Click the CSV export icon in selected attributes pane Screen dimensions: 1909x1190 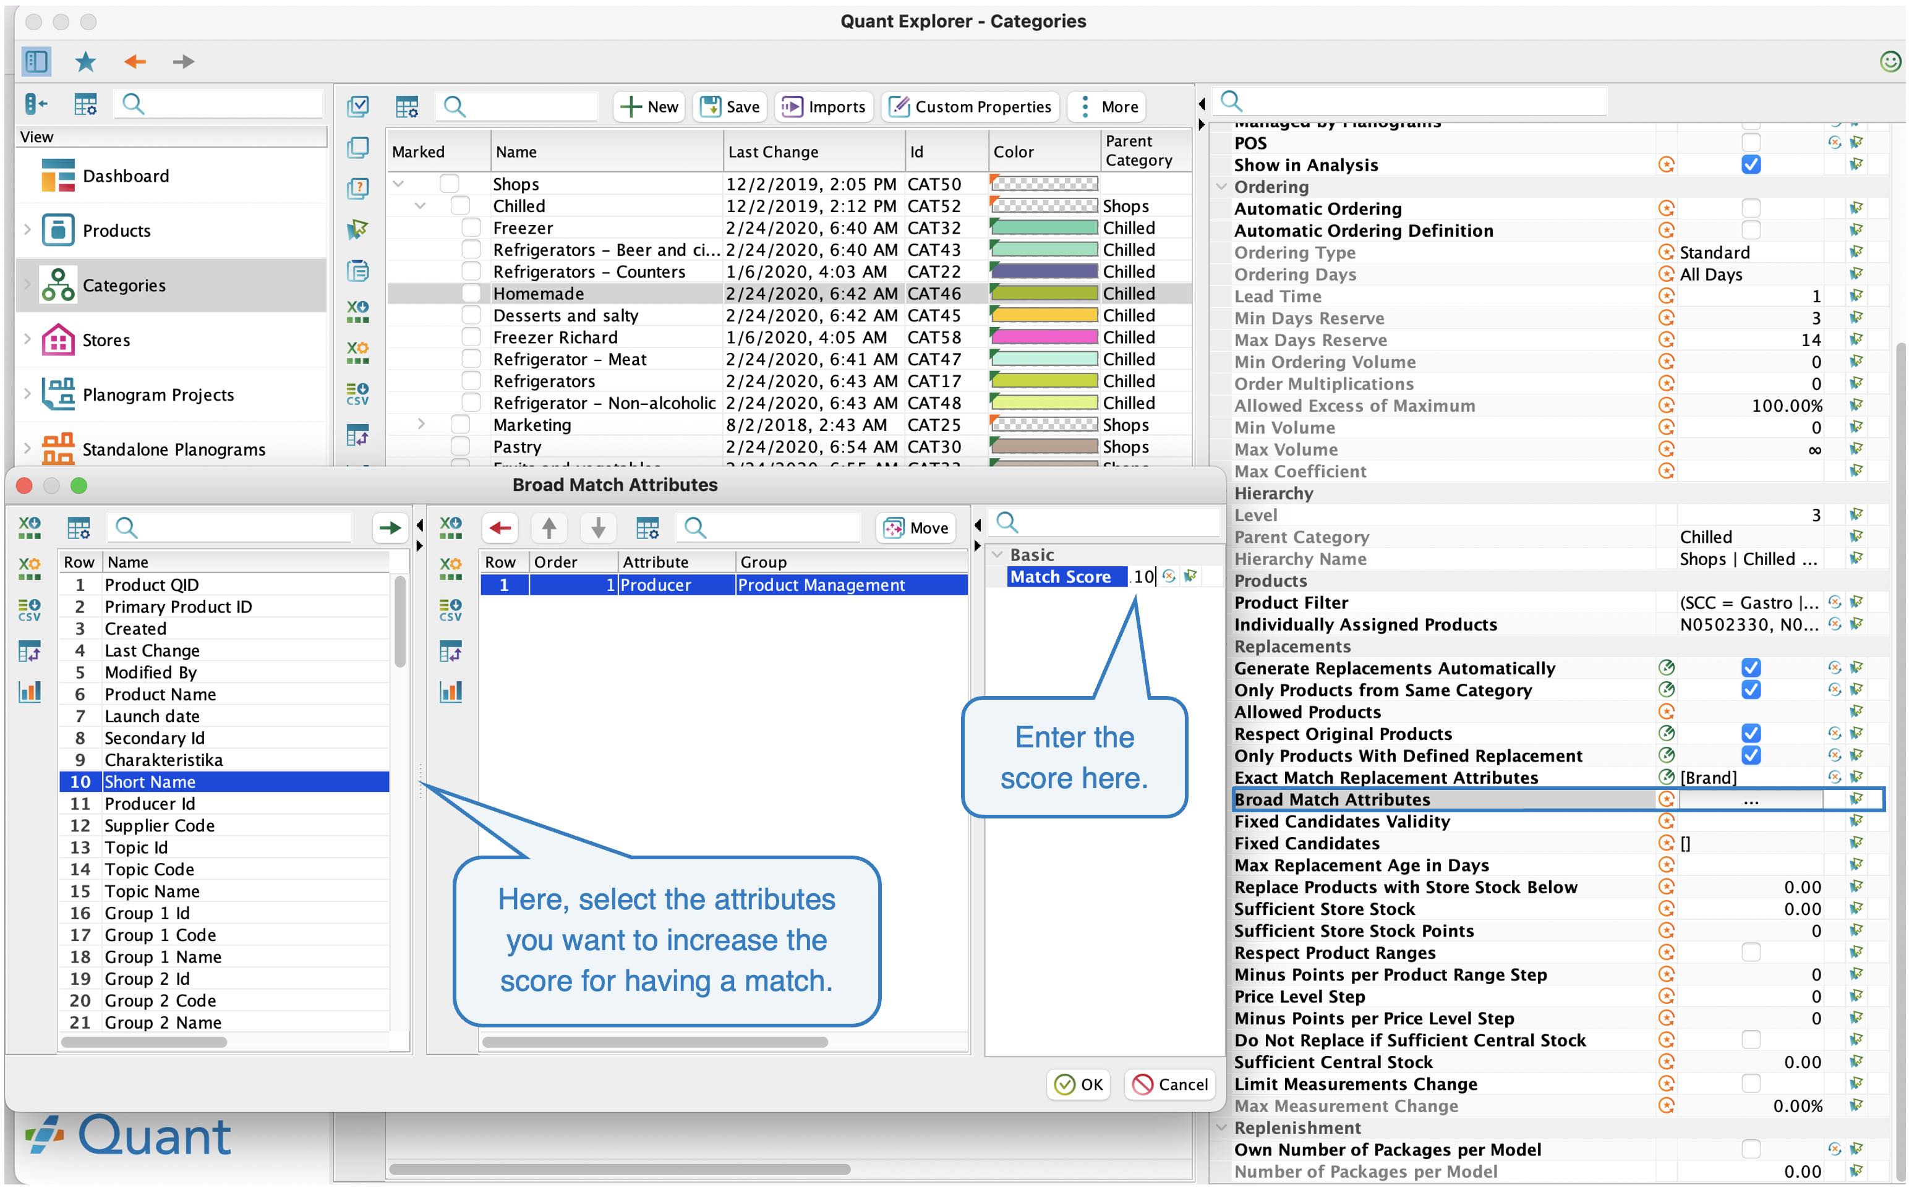click(451, 609)
